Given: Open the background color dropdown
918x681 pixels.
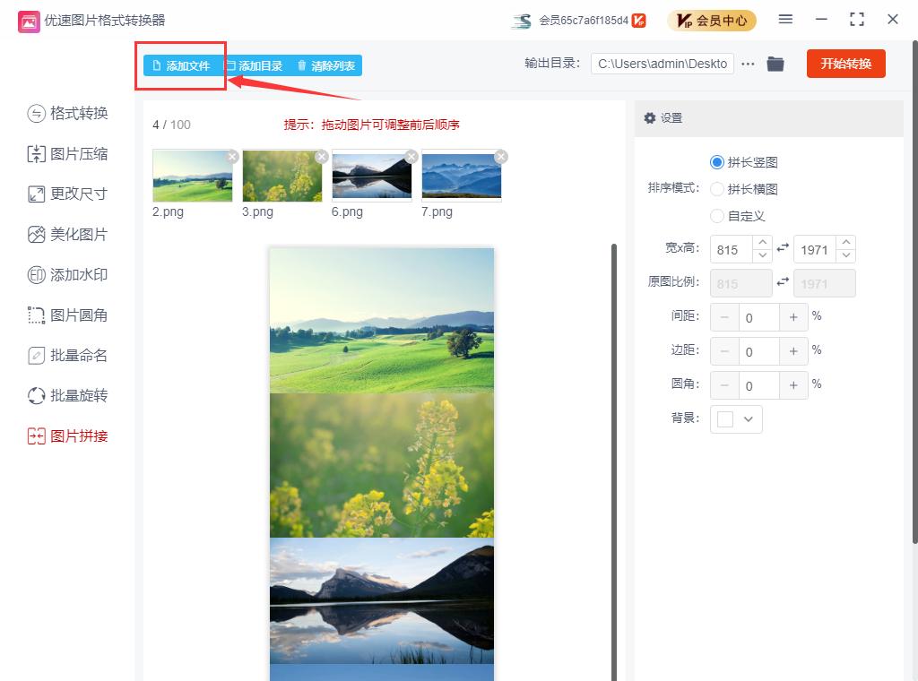Looking at the screenshot, I should [x=736, y=418].
